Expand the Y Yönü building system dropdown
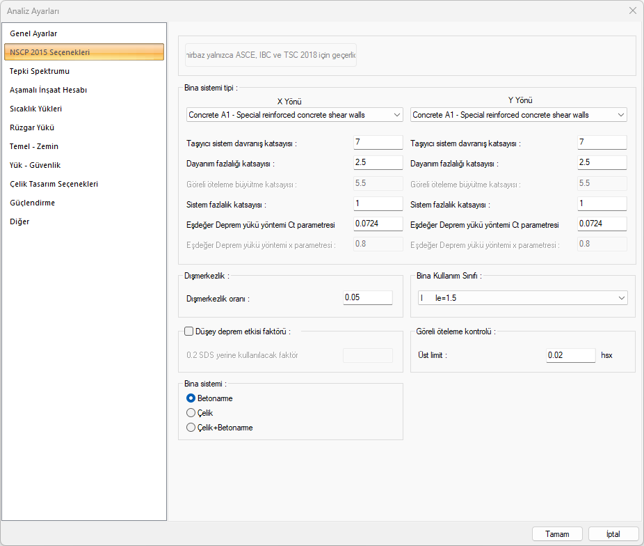644x546 pixels. pyautogui.click(x=519, y=115)
